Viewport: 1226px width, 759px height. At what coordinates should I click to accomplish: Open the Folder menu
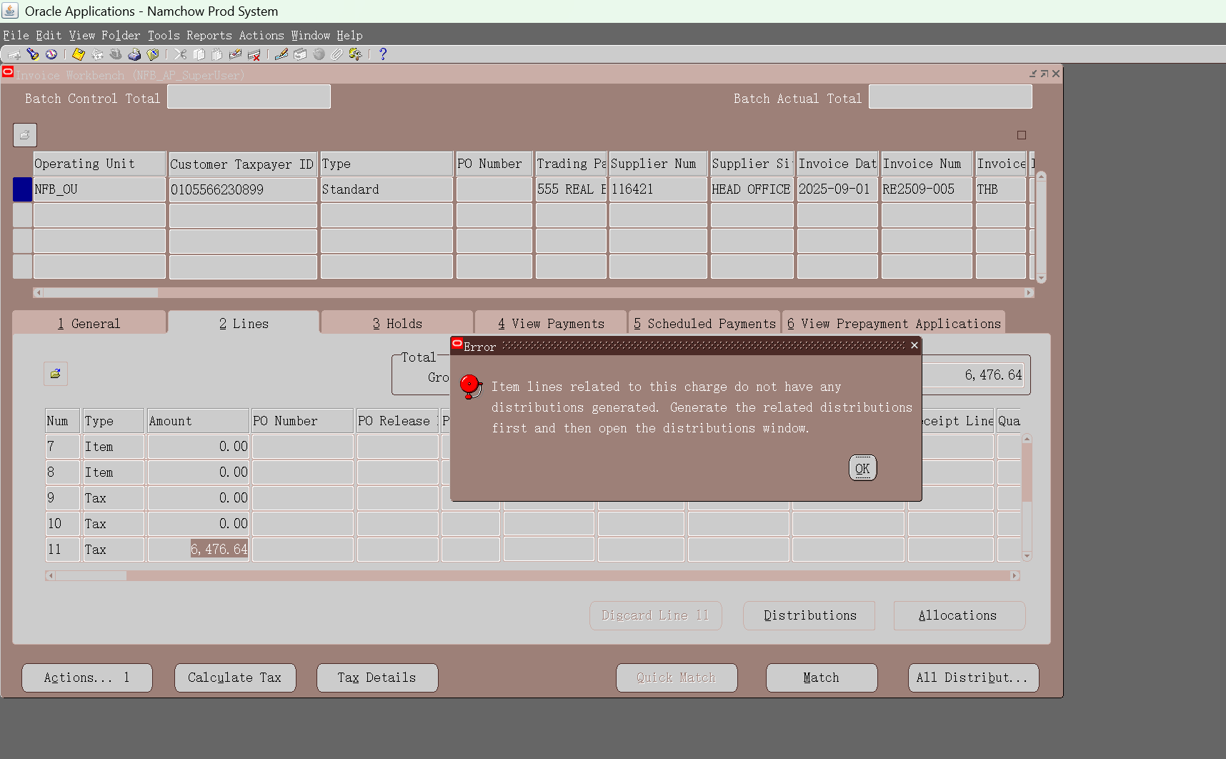121,35
